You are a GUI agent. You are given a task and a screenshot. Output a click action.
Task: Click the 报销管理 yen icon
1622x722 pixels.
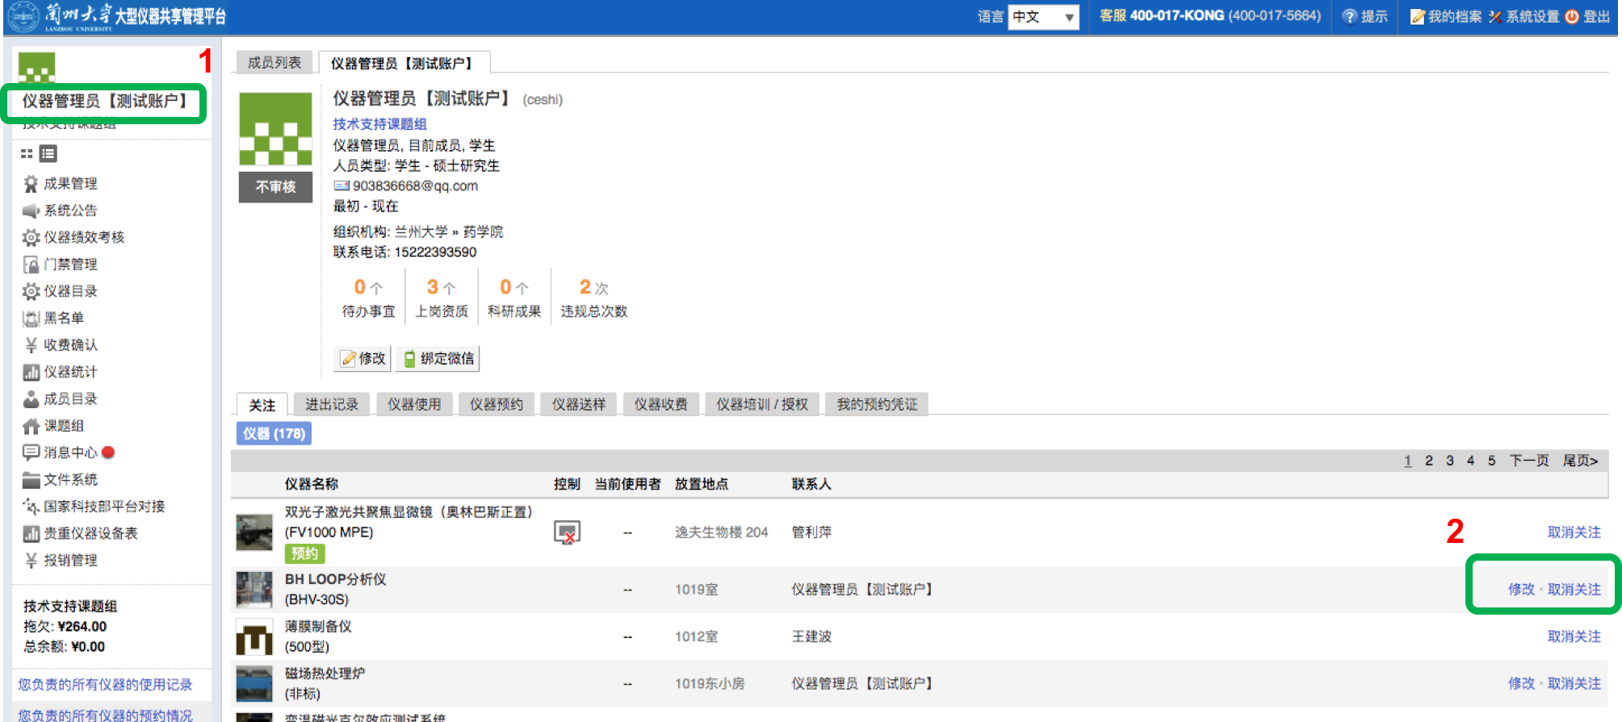(x=31, y=561)
